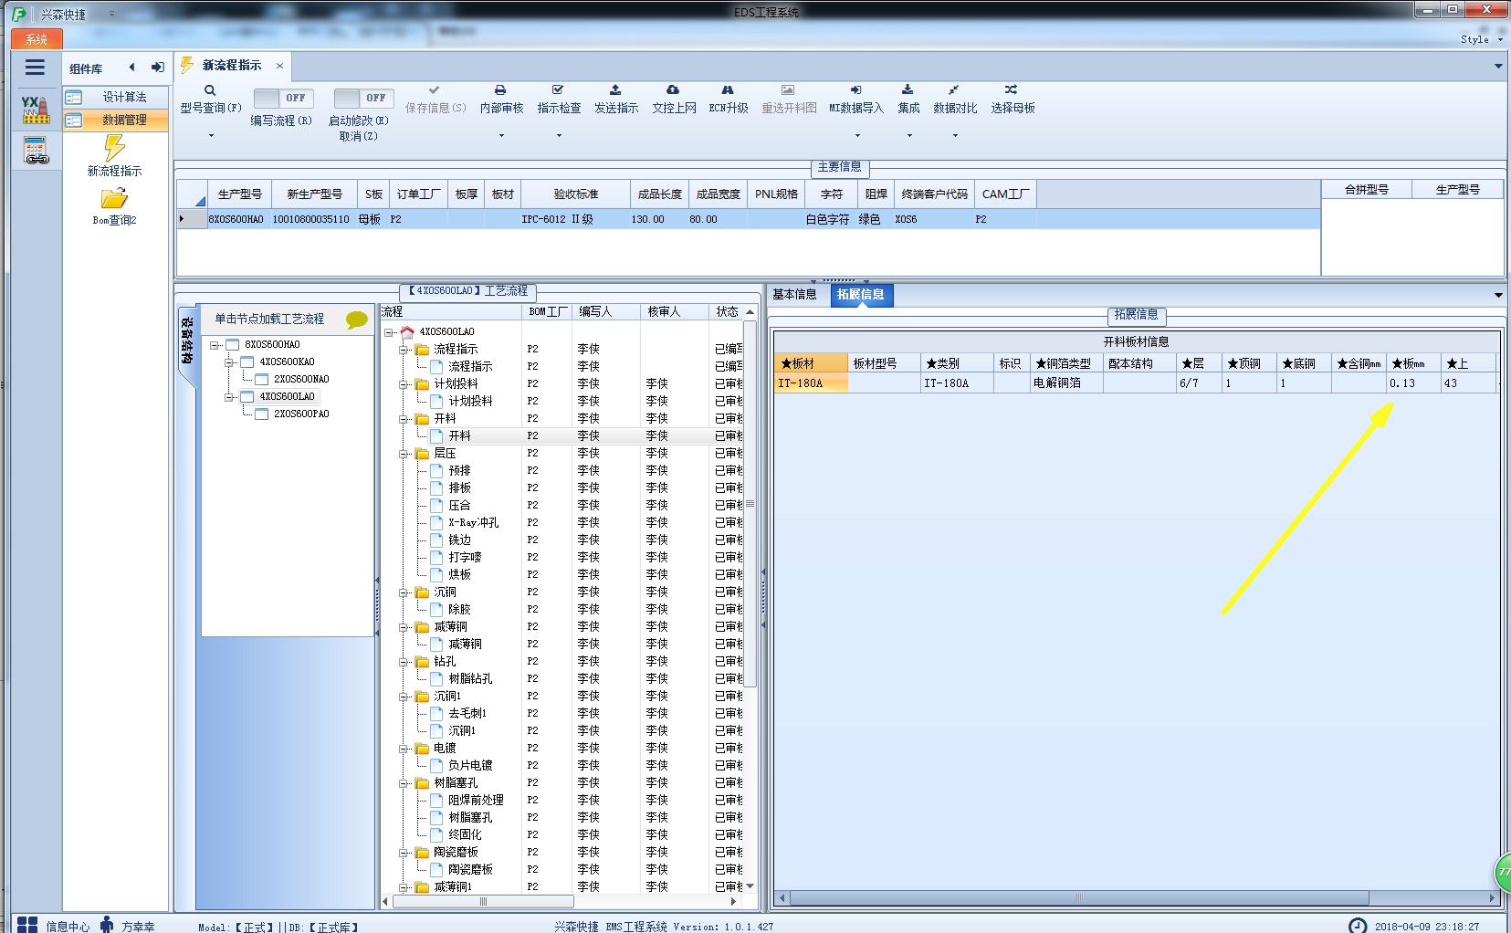Select the 树脂钻孔 process step
This screenshot has height=933, width=1511.
(x=470, y=679)
